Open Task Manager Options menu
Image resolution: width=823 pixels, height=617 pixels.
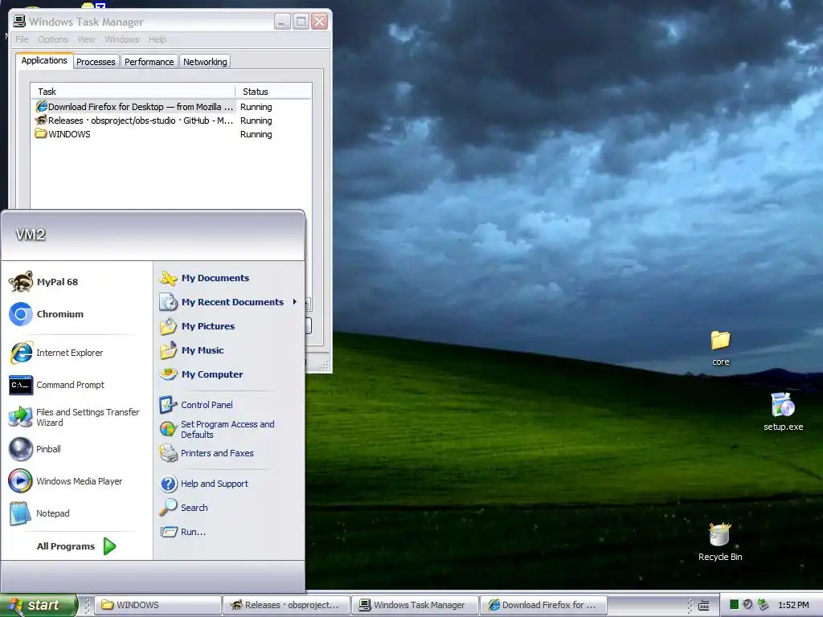(x=53, y=39)
